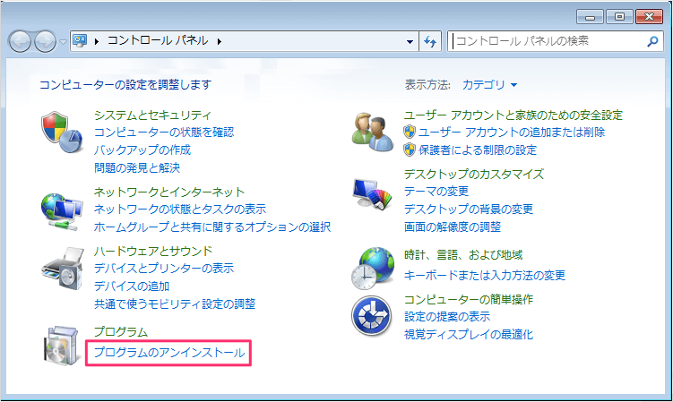The width and height of the screenshot is (673, 402).
Task: Open the カテゴリ view mode dropdown
Action: [x=489, y=85]
